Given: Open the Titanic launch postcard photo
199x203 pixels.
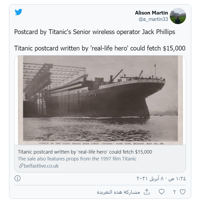Looking at the screenshot, I should click(x=100, y=100).
